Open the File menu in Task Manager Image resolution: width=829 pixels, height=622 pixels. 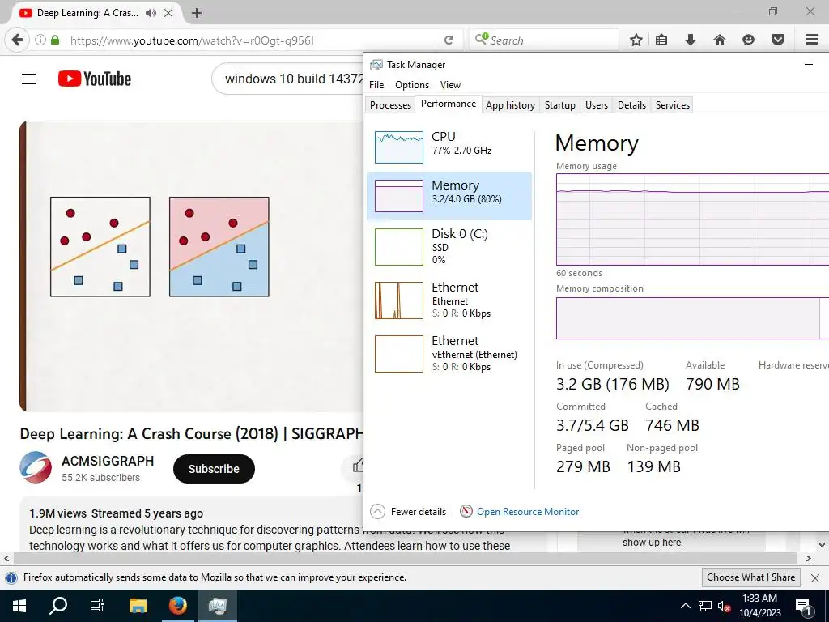point(376,84)
